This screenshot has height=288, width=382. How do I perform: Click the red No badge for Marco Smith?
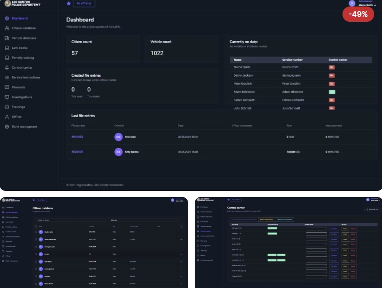[x=331, y=67]
